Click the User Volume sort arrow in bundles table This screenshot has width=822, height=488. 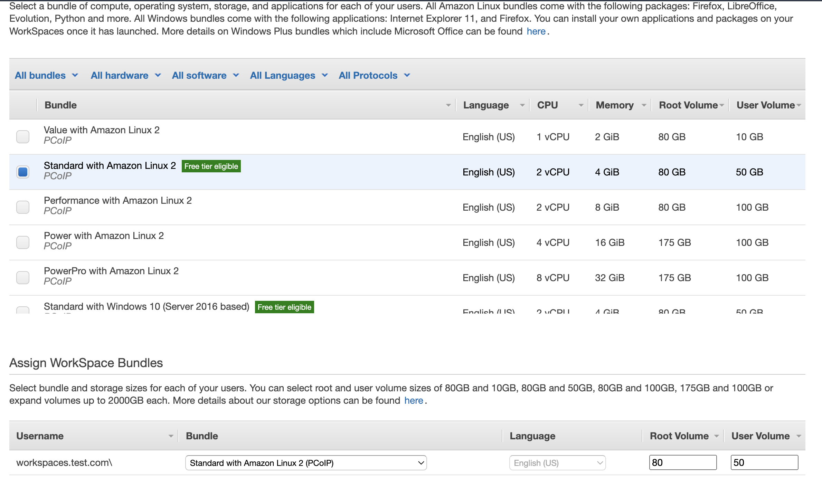799,105
